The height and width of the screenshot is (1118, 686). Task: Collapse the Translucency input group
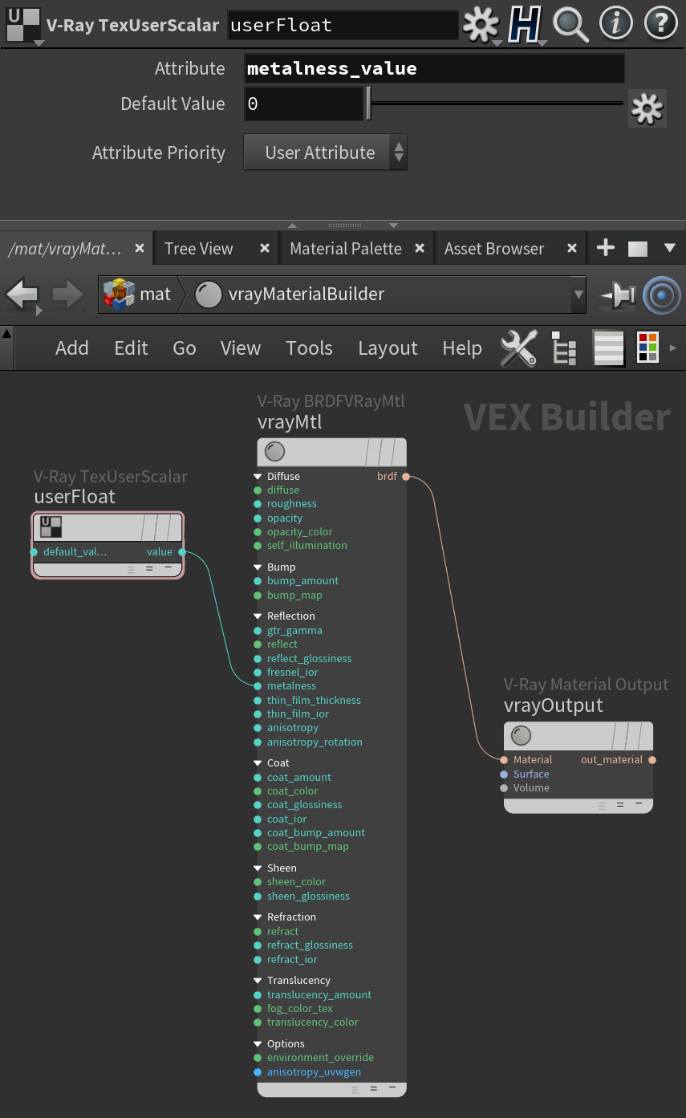tap(258, 981)
